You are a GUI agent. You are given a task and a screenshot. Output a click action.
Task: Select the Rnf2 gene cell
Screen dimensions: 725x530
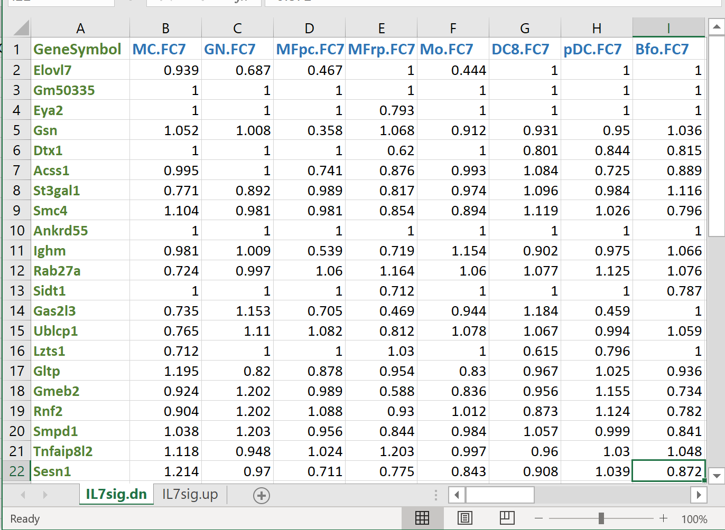click(x=80, y=411)
